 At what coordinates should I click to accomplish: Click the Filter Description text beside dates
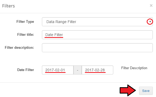134,68
